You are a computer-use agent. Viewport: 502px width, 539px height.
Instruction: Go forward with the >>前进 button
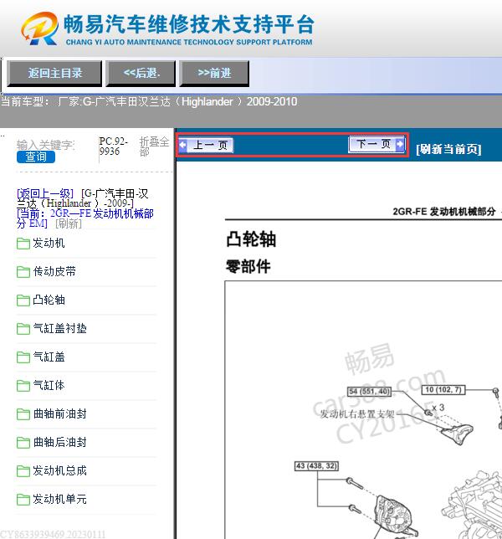click(214, 73)
